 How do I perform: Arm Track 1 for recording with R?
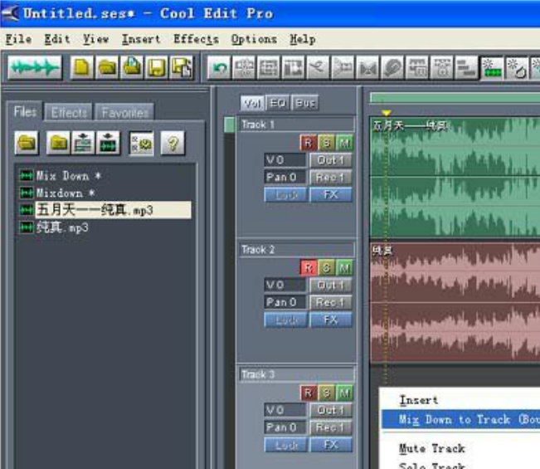point(309,143)
